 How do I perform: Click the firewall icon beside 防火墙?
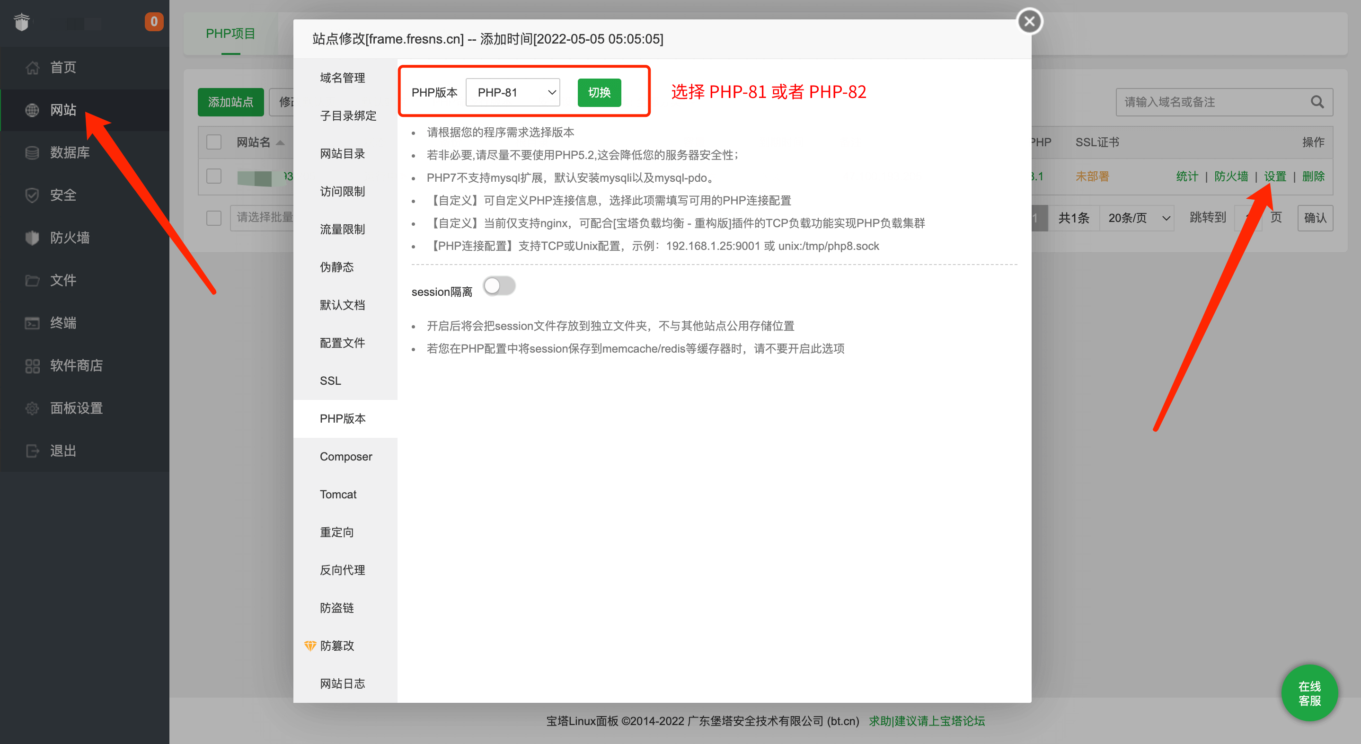point(32,238)
